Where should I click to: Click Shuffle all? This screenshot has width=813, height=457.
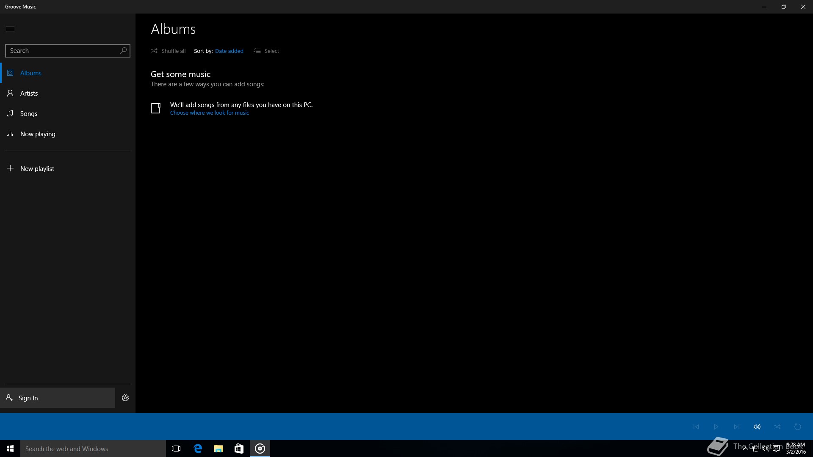[169, 51]
